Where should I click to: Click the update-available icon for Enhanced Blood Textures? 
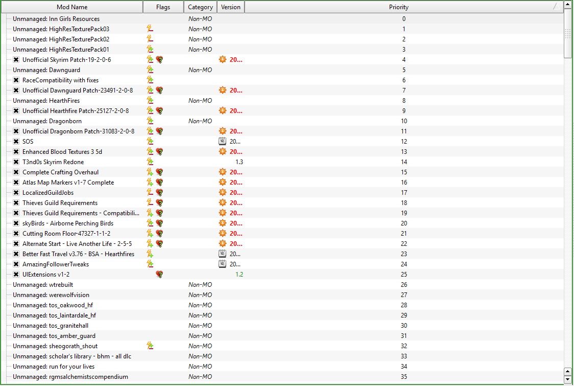coord(222,152)
